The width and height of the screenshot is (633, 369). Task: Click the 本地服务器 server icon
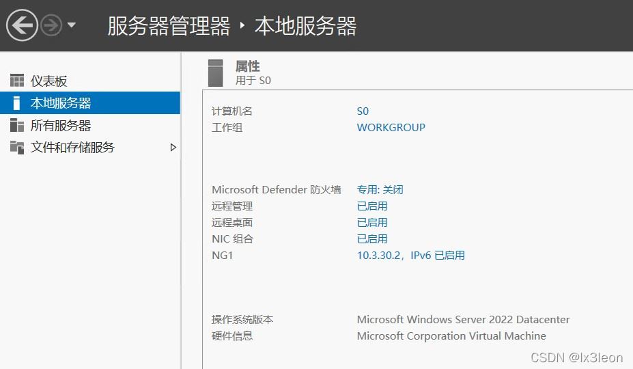[x=17, y=103]
